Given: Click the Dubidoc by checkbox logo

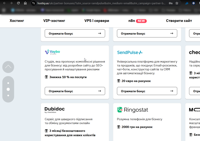Looking at the screenshot, I should click(x=55, y=110).
